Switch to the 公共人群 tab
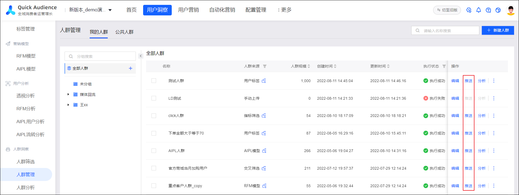This screenshot has width=519, height=195. click(124, 32)
